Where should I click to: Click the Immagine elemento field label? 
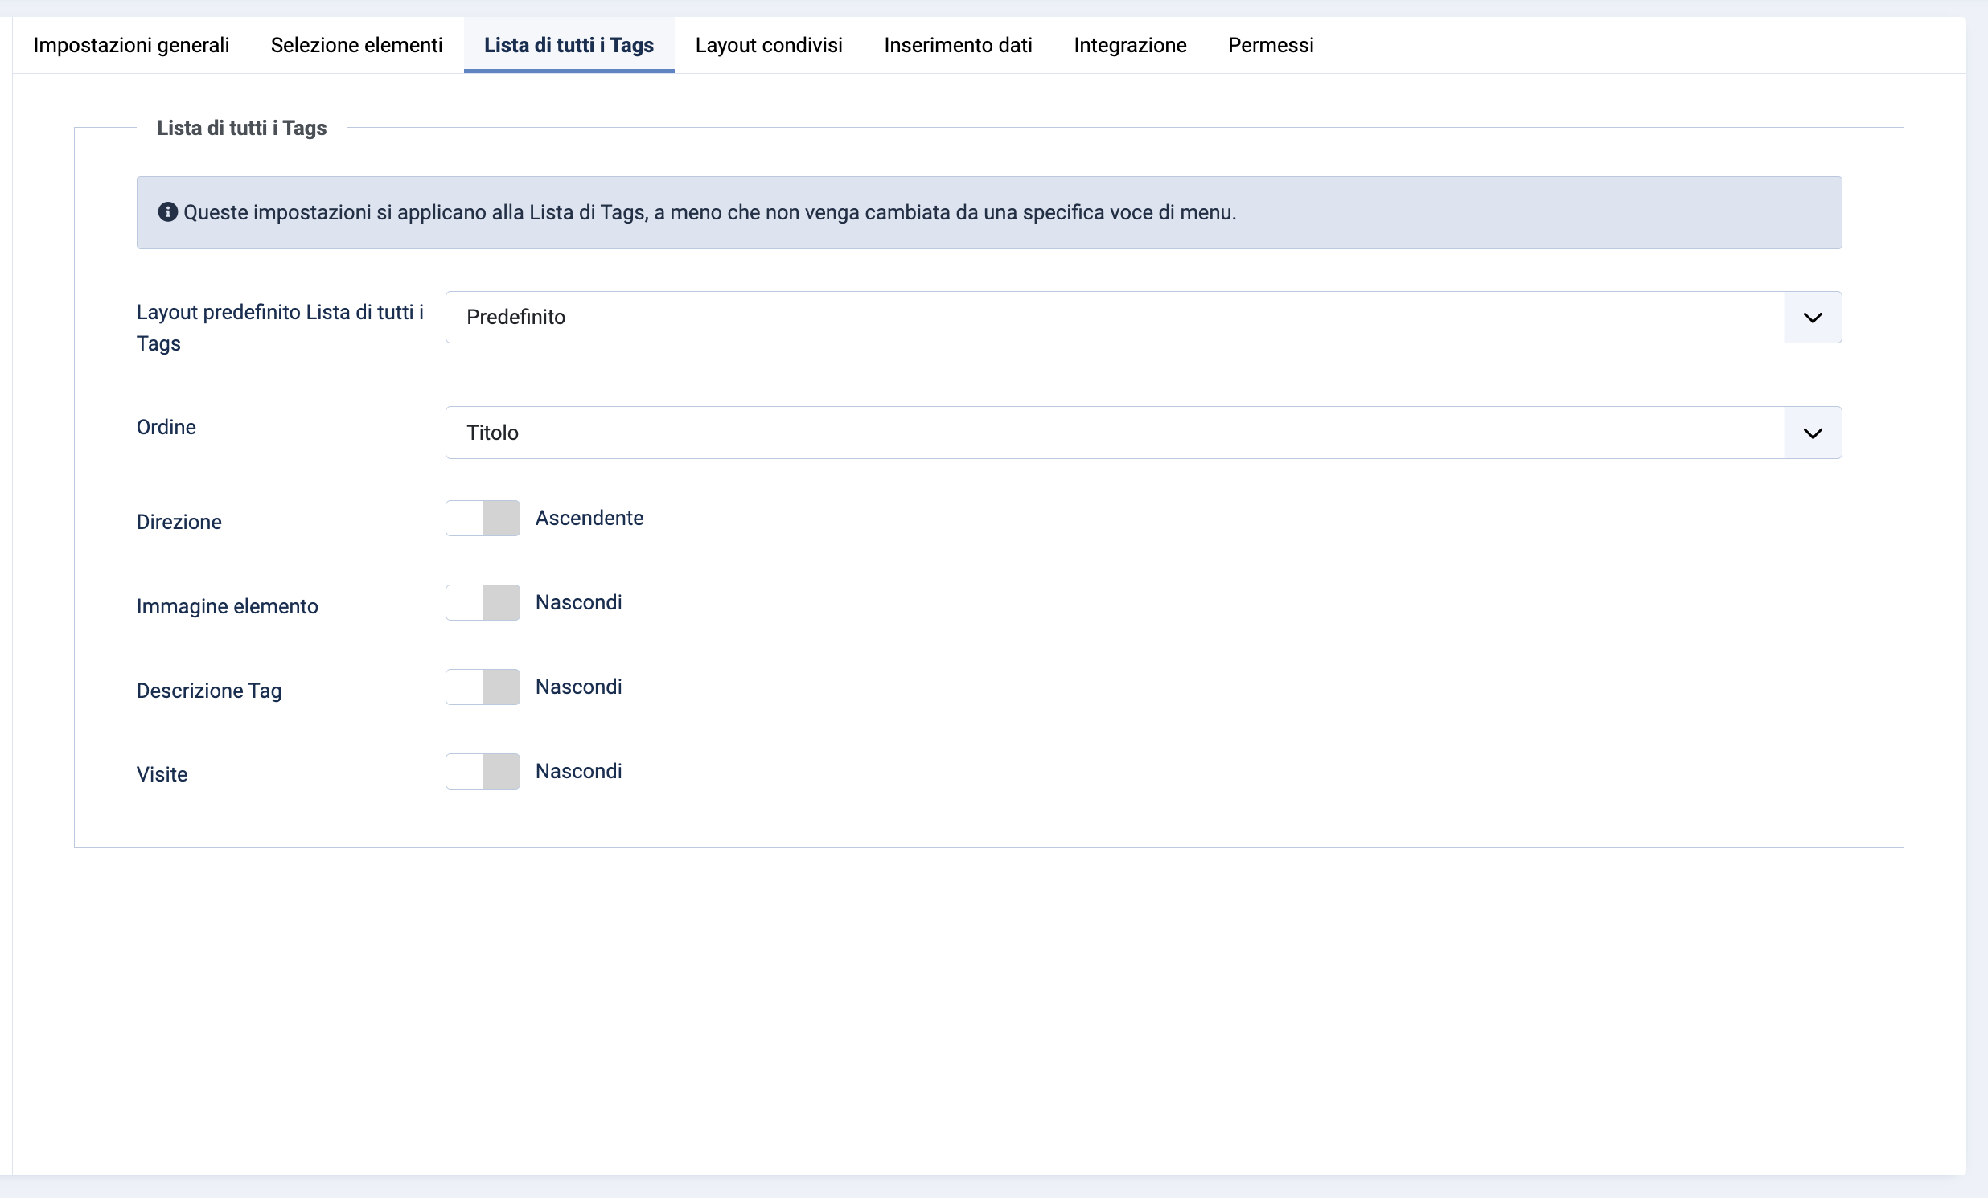[x=228, y=607]
